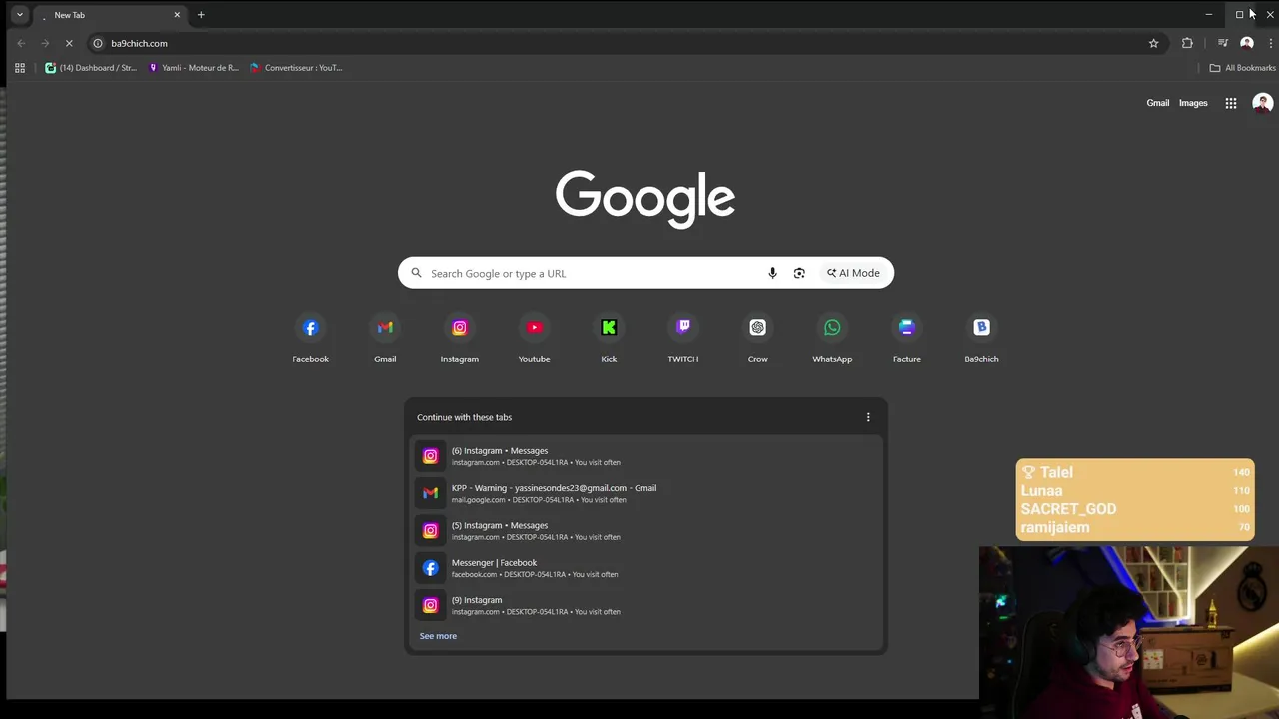The height and width of the screenshot is (719, 1279).
Task: Open the media controls toolbar icon
Action: (1222, 43)
